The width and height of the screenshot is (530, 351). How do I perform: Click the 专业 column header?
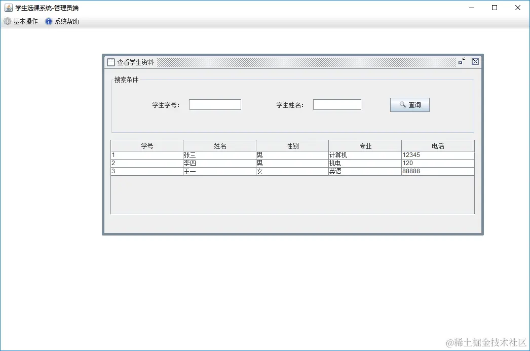click(x=365, y=145)
